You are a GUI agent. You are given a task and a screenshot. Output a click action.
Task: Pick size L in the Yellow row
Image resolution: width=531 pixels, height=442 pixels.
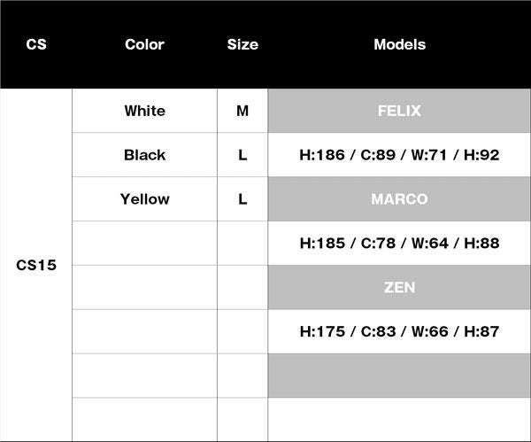point(242,199)
